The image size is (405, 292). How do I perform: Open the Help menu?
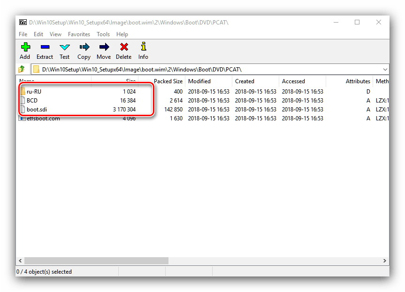[x=122, y=34]
